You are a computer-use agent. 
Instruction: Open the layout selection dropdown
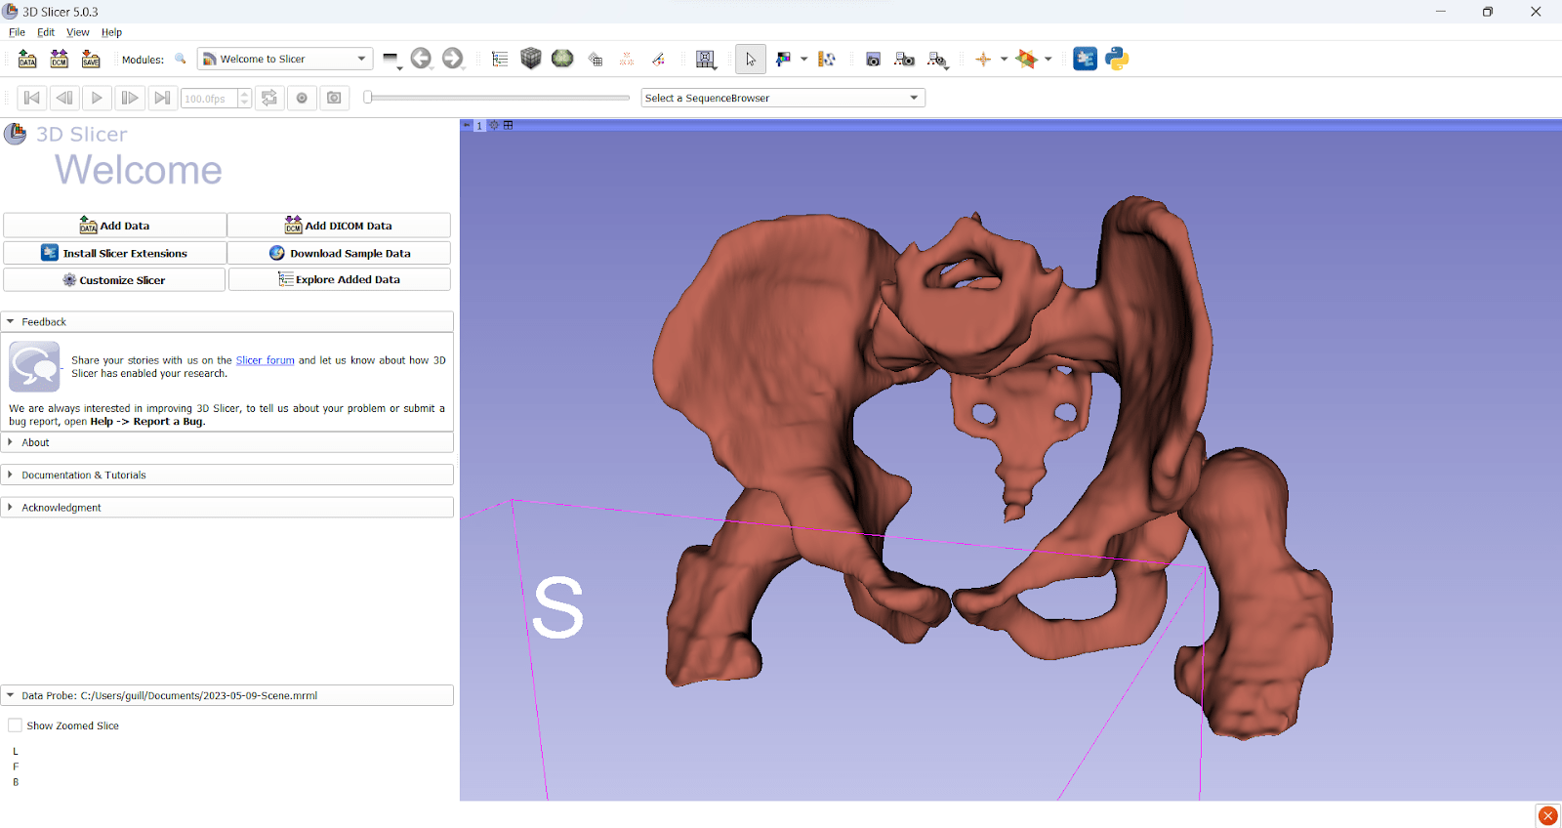pos(706,60)
